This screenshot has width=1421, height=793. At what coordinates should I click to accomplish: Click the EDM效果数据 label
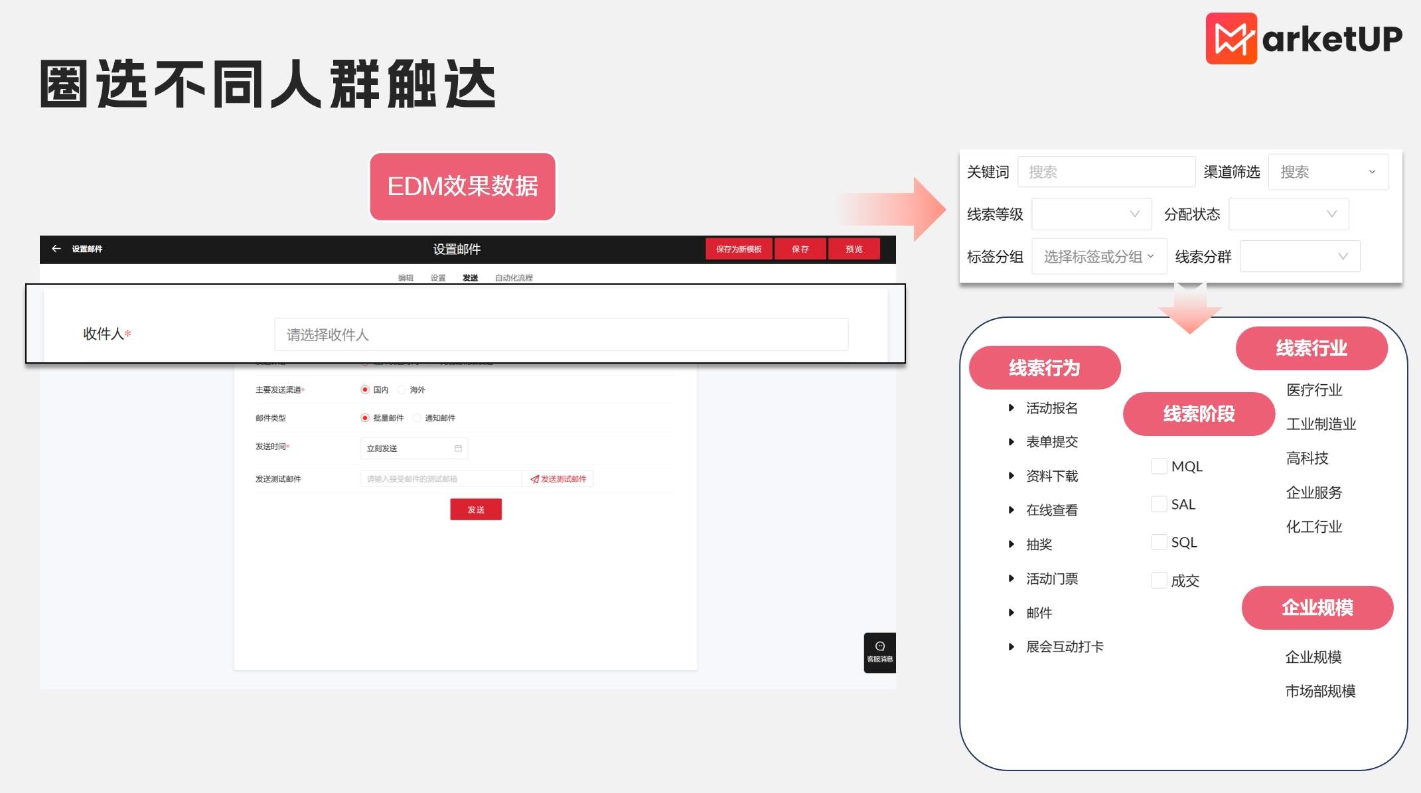[463, 186]
